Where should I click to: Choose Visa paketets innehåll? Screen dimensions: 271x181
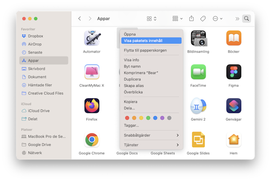tap(151, 40)
